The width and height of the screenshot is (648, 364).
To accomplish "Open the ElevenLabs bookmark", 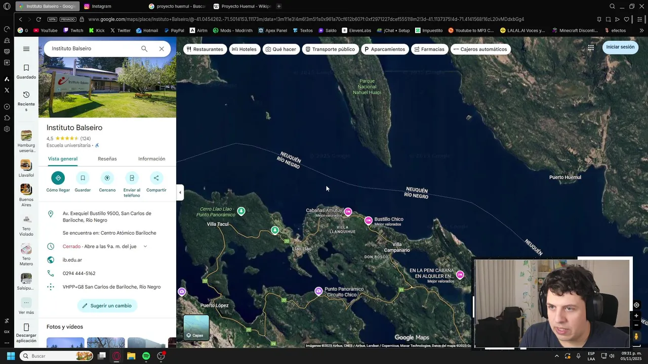I will (x=356, y=30).
